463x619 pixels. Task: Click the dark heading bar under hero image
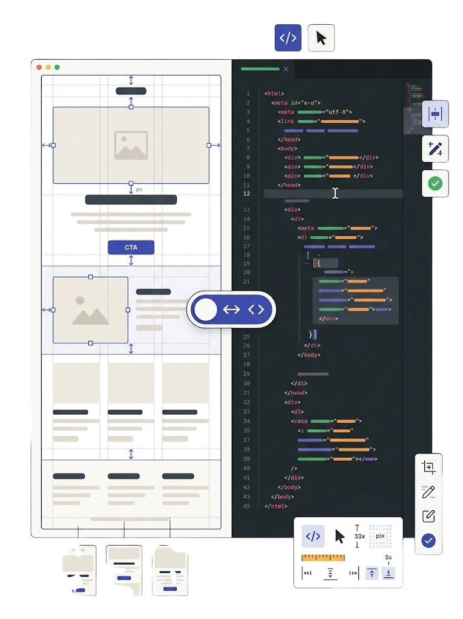click(x=131, y=199)
